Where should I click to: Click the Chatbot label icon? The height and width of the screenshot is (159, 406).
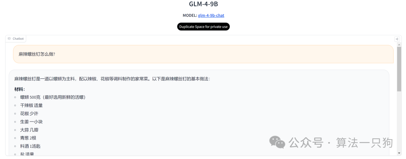click(9, 39)
